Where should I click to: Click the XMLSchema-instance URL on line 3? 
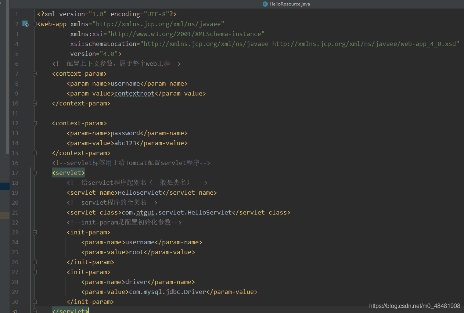pos(186,34)
